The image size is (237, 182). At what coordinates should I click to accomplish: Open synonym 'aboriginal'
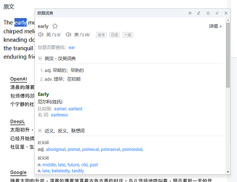tap(56, 149)
